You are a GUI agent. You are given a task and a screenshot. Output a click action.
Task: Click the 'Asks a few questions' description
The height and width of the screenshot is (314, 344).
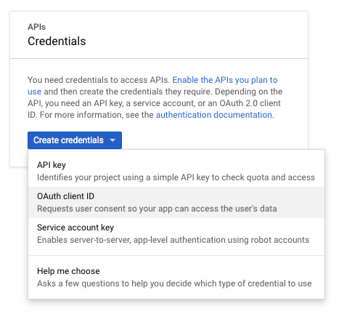tap(174, 283)
